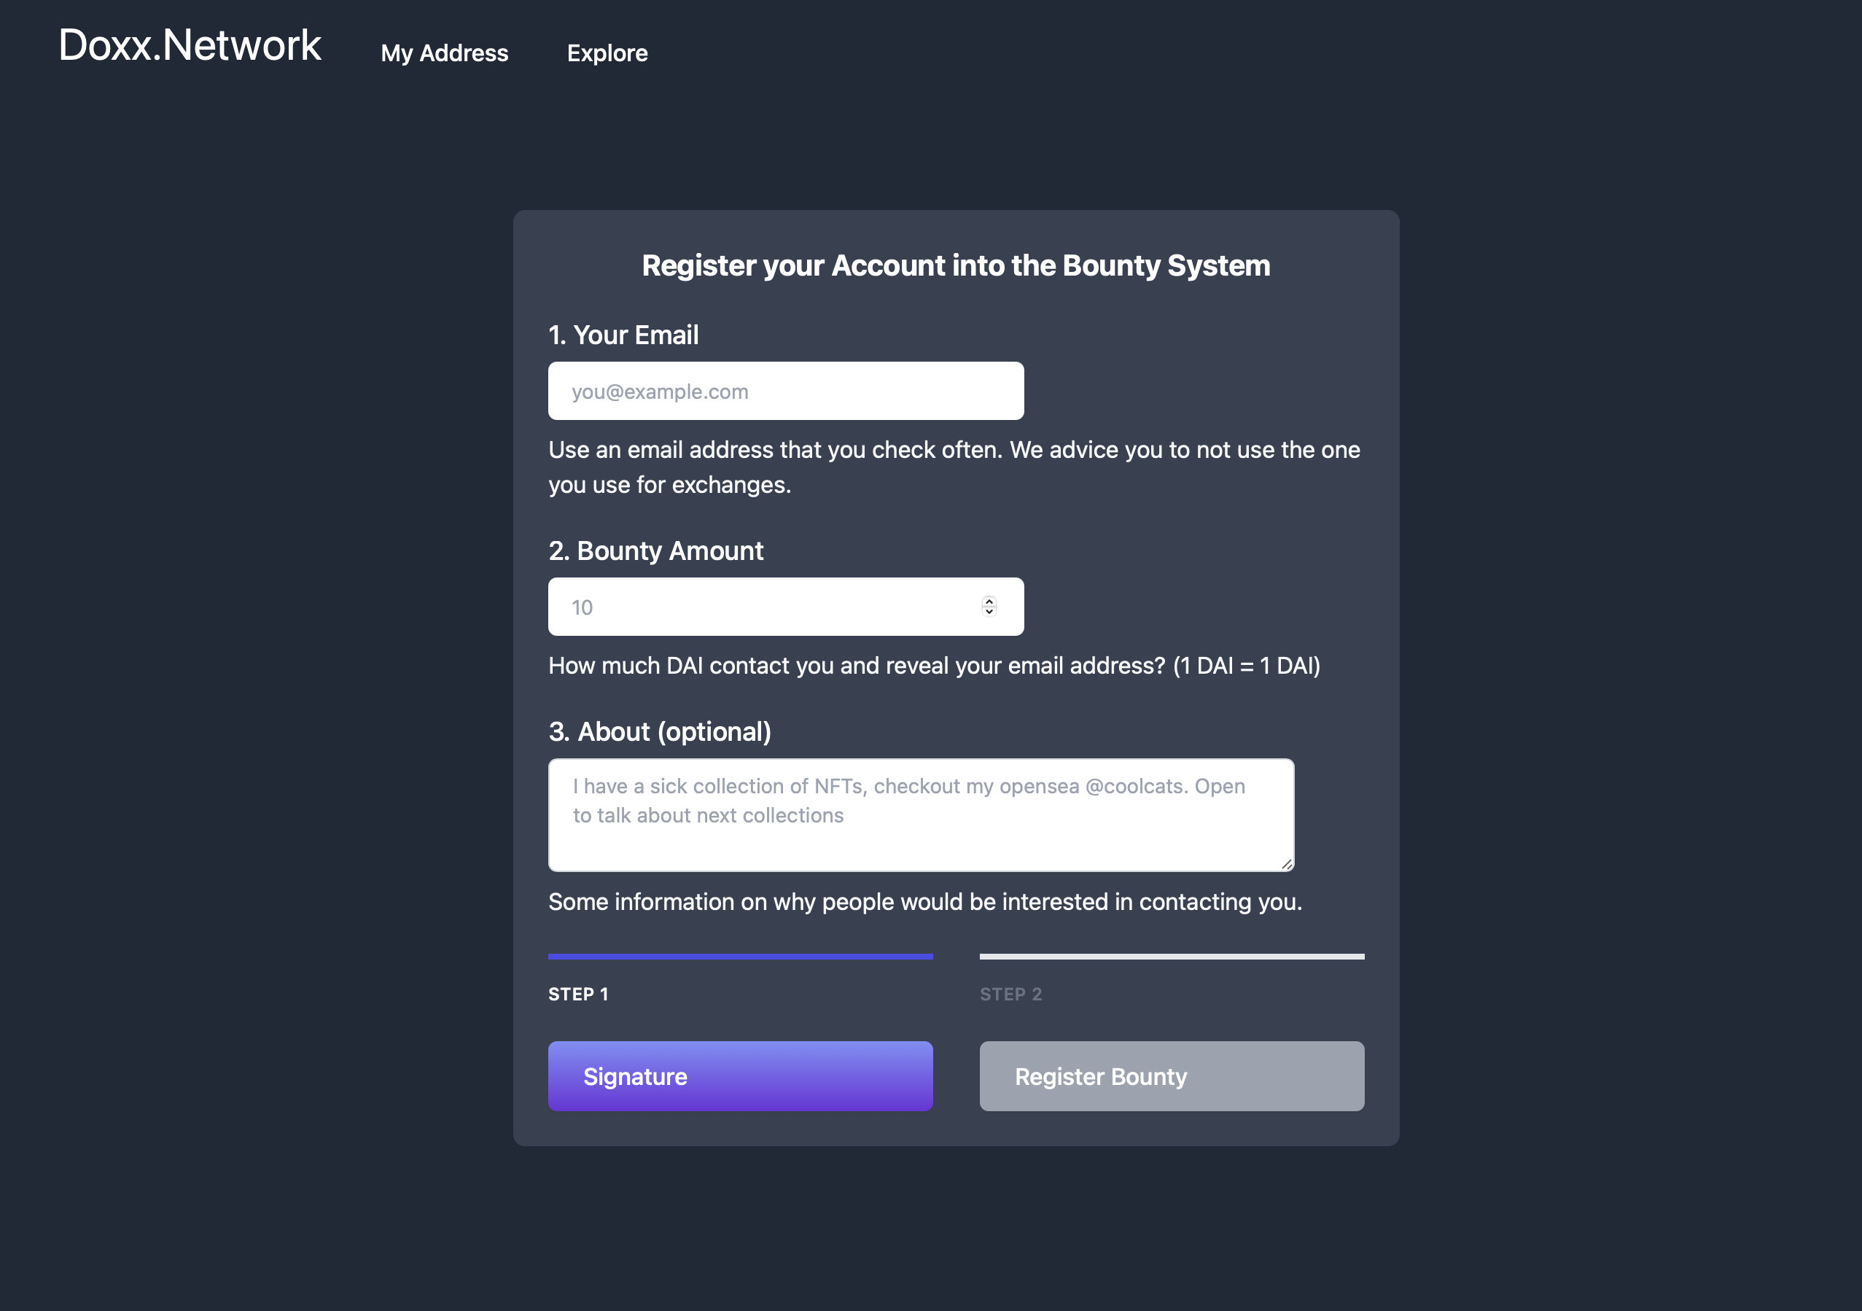Select the STEP 1 label
The width and height of the screenshot is (1862, 1311).
tap(578, 995)
